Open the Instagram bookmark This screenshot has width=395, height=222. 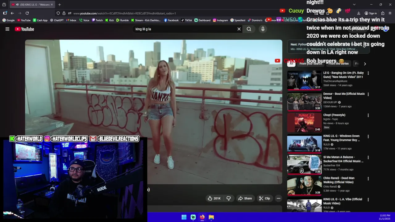click(x=220, y=20)
